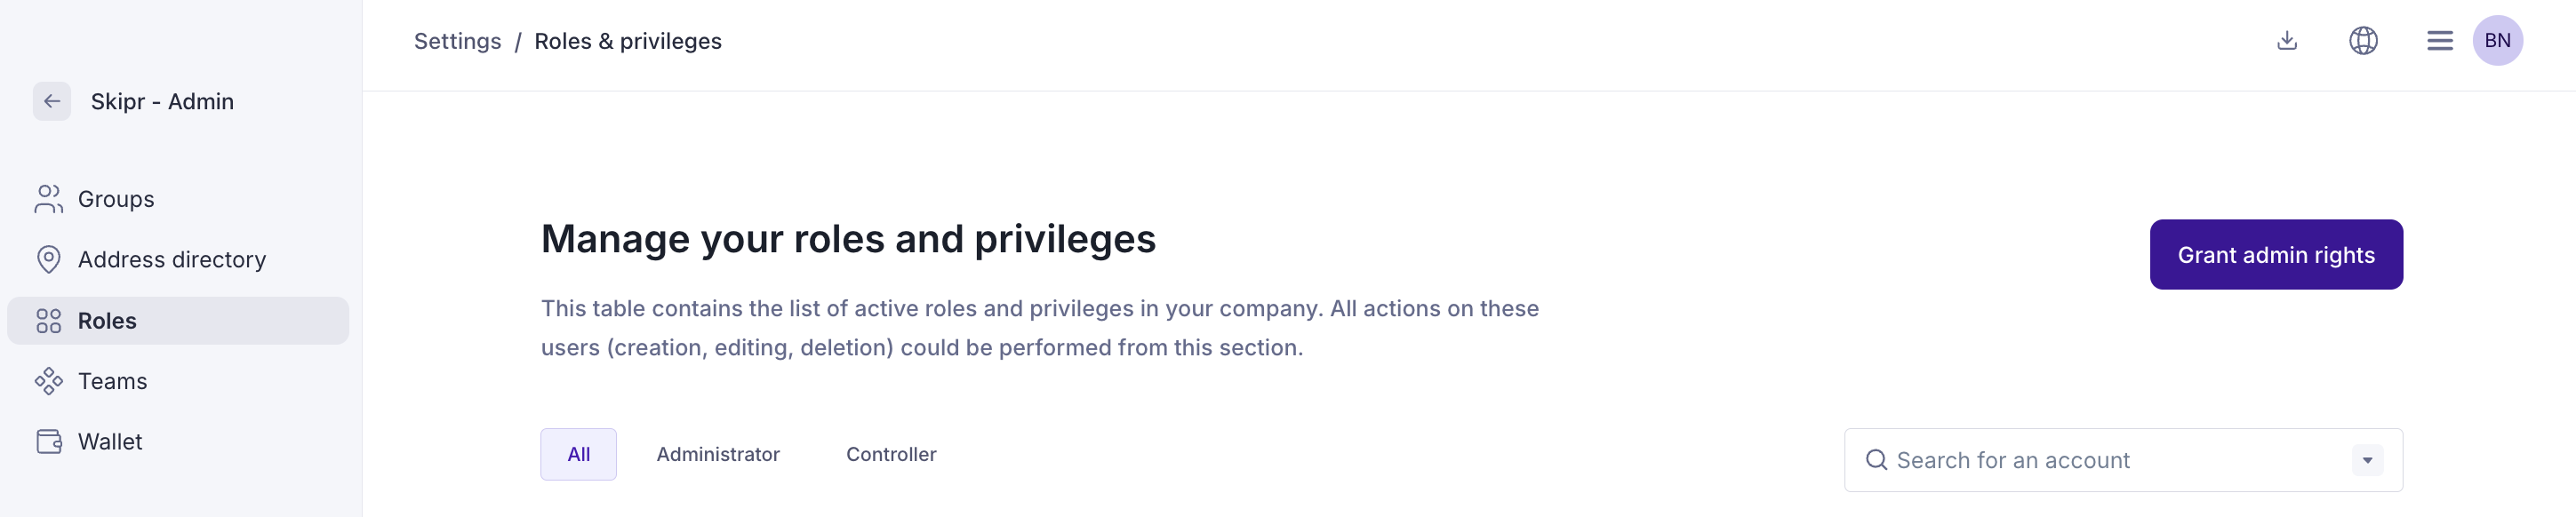Click the download icon in top bar

click(x=2286, y=40)
